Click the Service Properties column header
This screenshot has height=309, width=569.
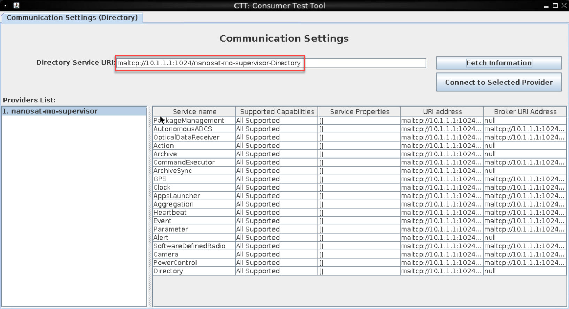click(x=359, y=111)
